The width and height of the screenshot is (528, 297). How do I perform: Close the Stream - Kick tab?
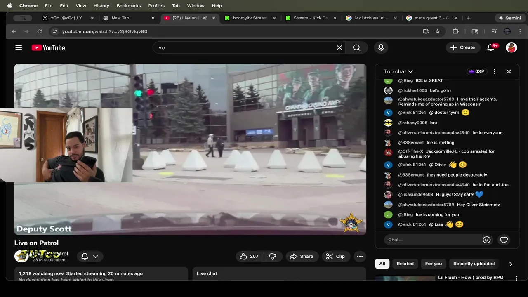point(335,18)
